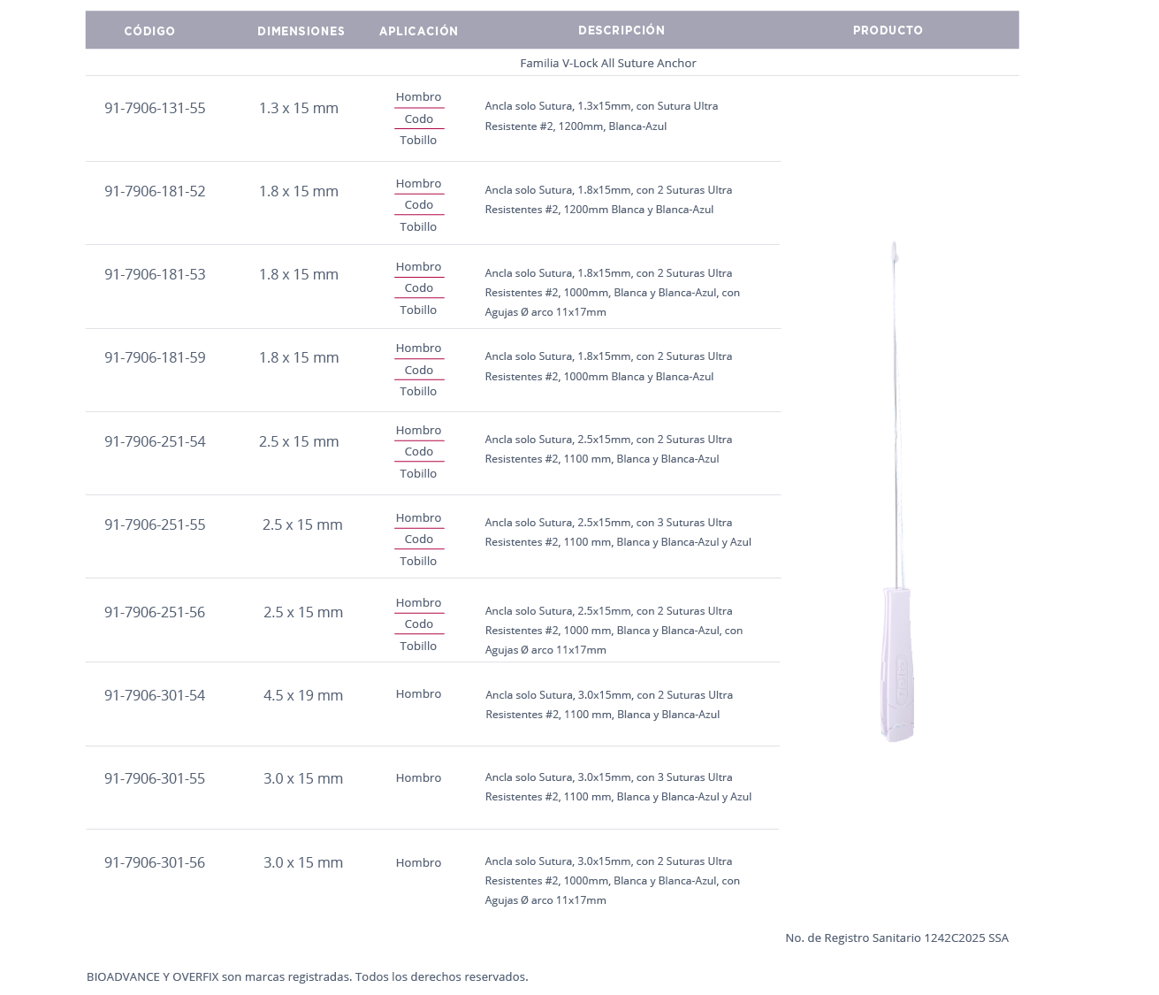Click the Registro Sanitario number text

pos(896,938)
